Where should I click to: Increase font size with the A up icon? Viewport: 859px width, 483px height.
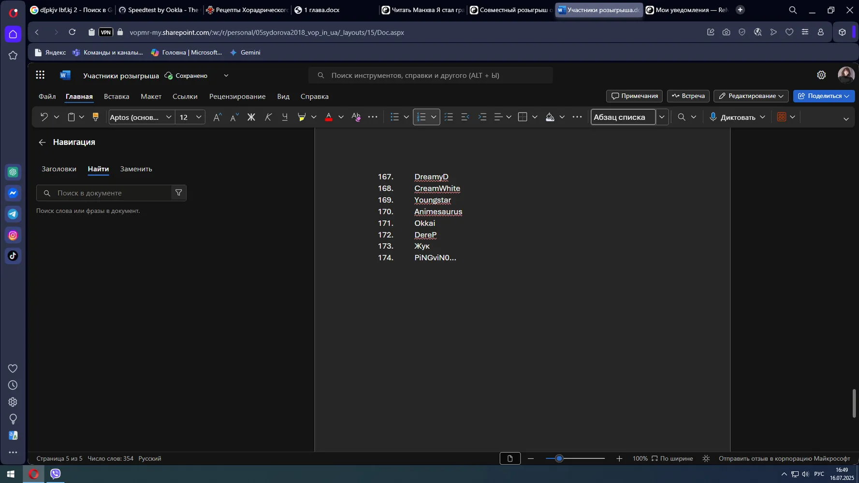tap(218, 117)
